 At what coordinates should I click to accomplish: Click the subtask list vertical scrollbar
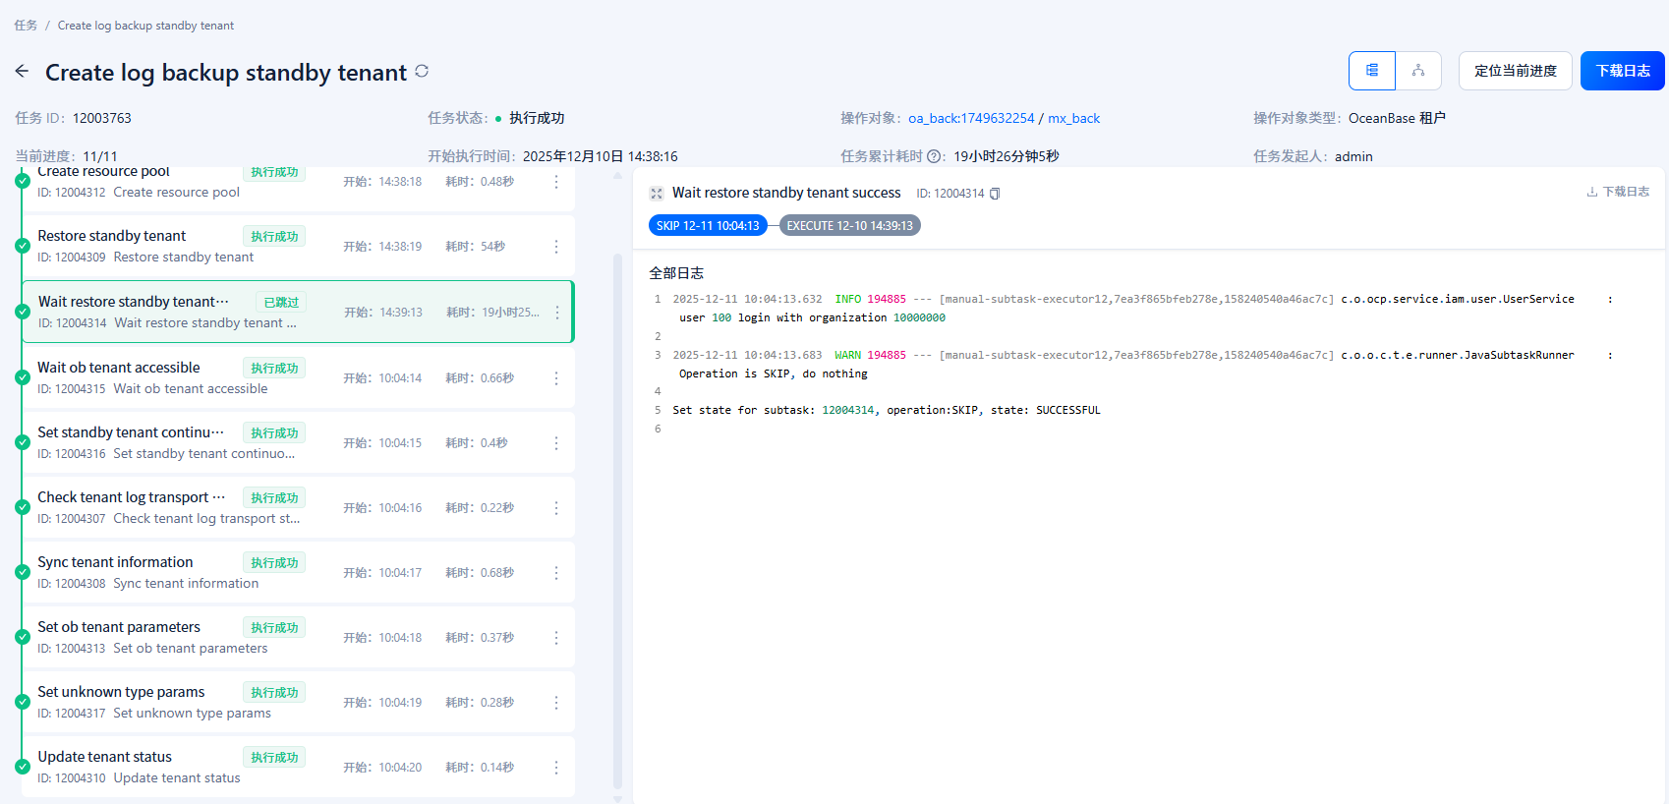coord(617,521)
